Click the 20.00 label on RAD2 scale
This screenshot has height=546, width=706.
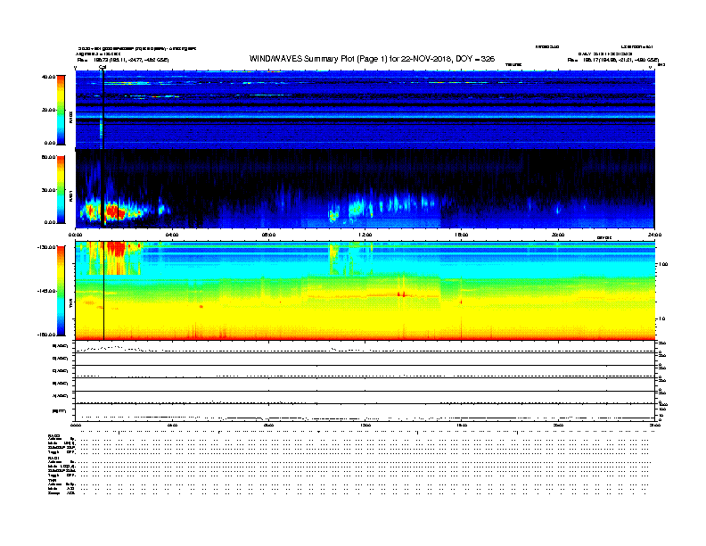48,110
